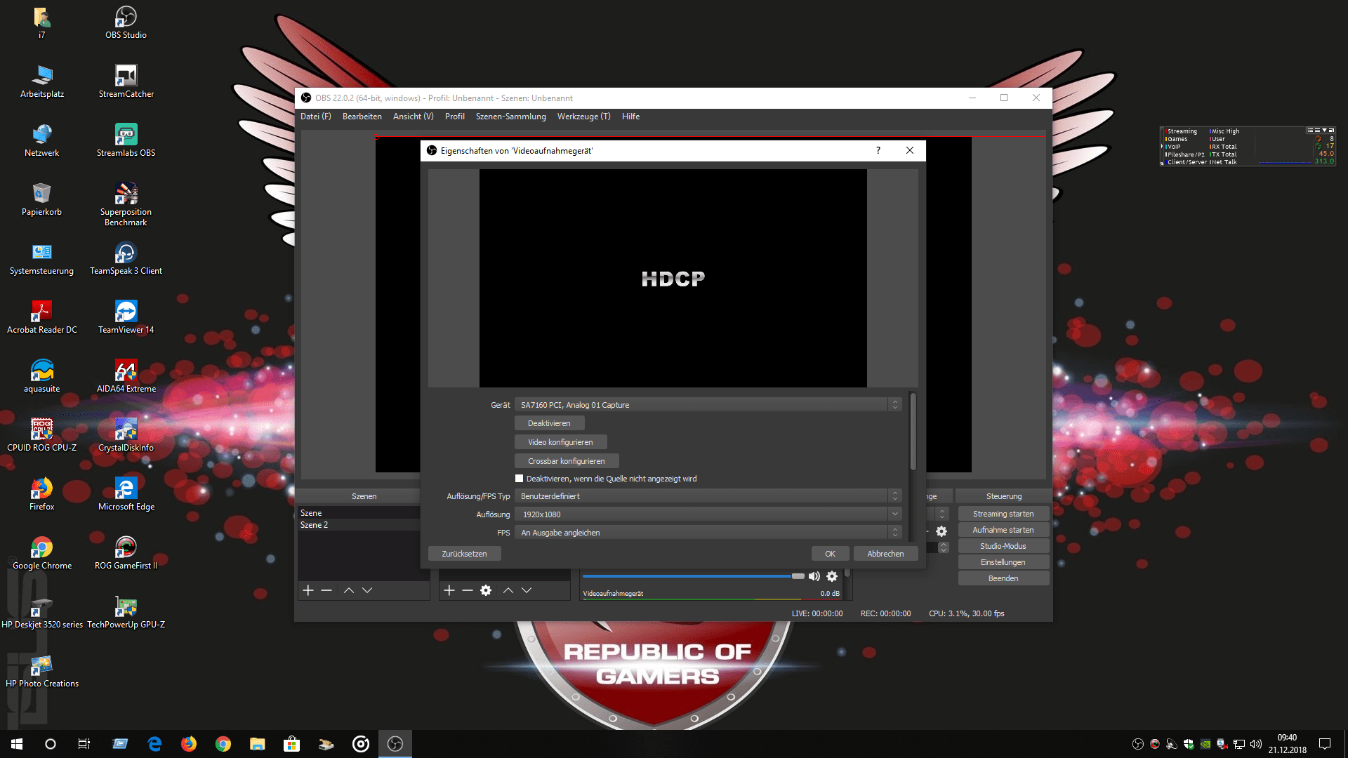Screen dimensions: 1348x758
Task: Open TeamViewer 14 desktop icon
Action: (x=126, y=317)
